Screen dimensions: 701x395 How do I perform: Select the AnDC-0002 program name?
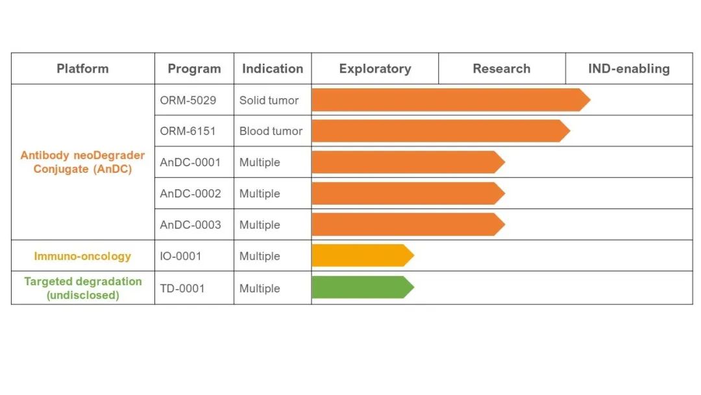coord(190,194)
